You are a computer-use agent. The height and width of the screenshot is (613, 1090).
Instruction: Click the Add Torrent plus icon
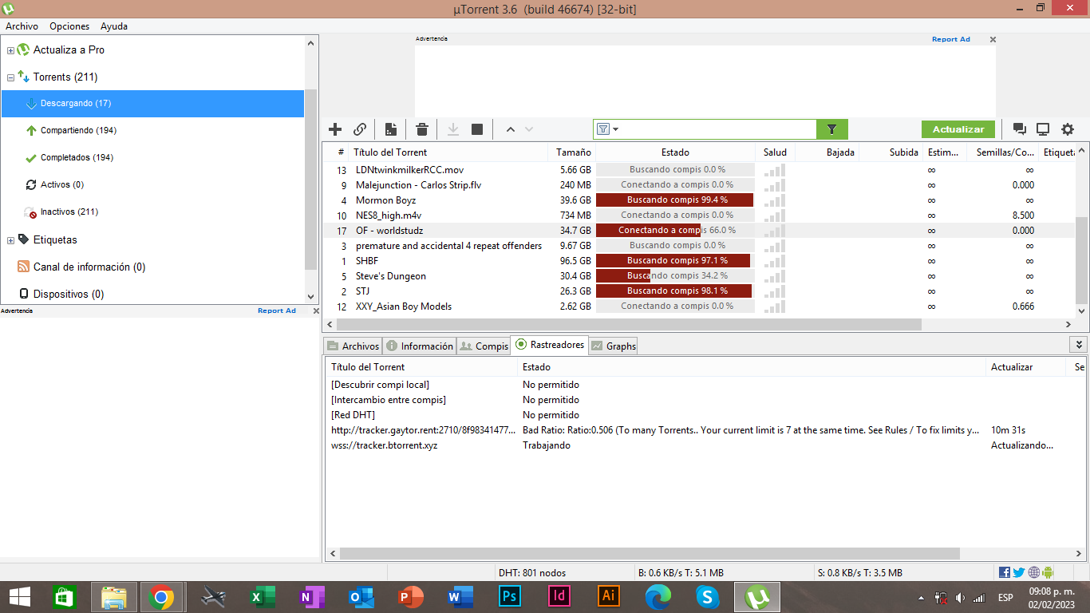pos(335,129)
